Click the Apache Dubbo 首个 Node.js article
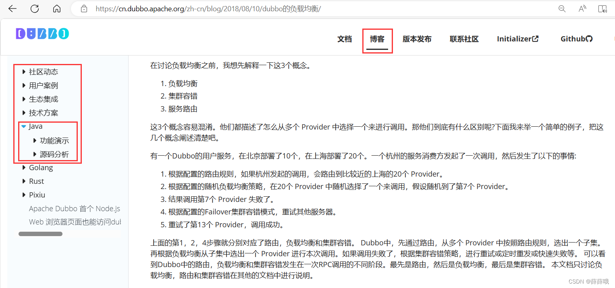 74,208
